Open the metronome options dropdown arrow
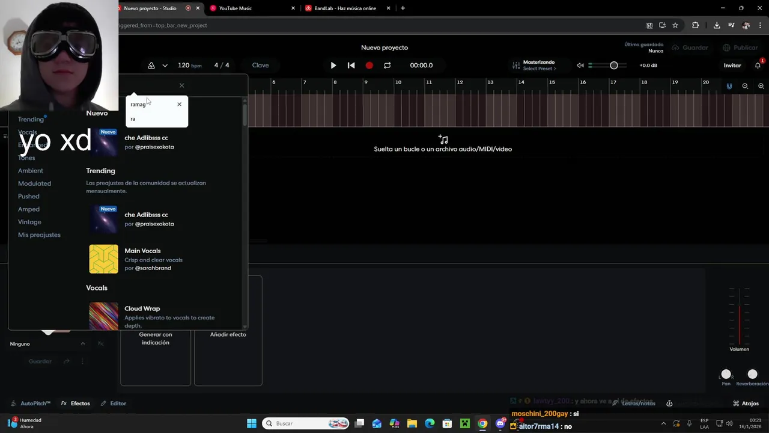The image size is (769, 433). [165, 66]
